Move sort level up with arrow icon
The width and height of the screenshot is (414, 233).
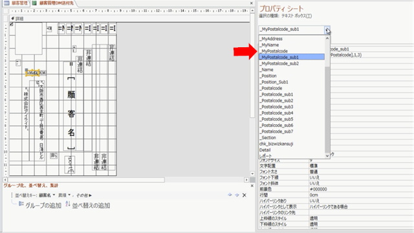(230, 195)
